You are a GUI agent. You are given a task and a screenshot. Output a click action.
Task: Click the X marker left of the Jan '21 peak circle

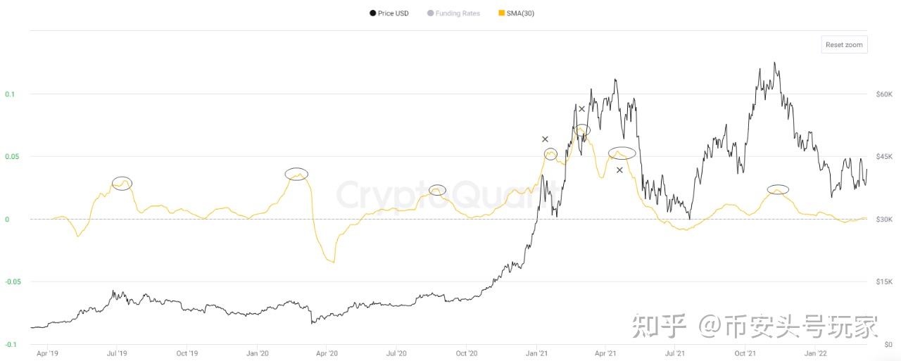pyautogui.click(x=545, y=139)
